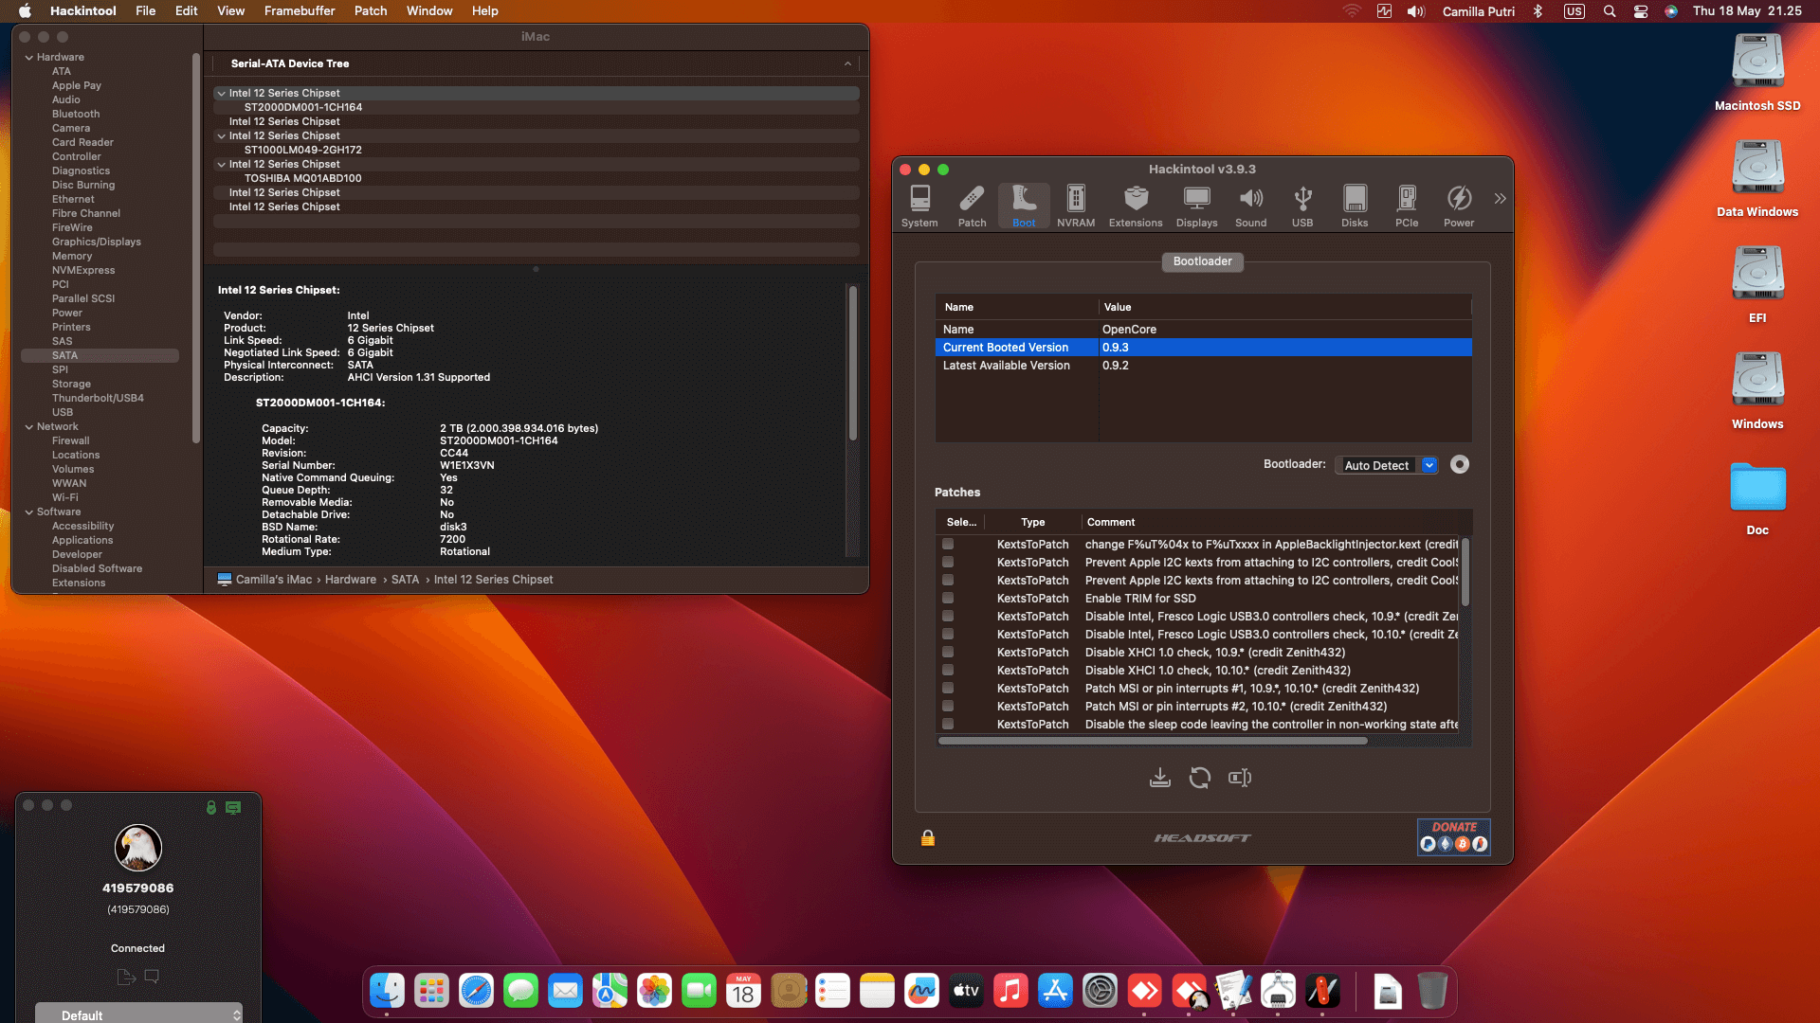Screen dimensions: 1820x1023
Task: Open the Patch tool in Hackintool
Action: coord(972,206)
